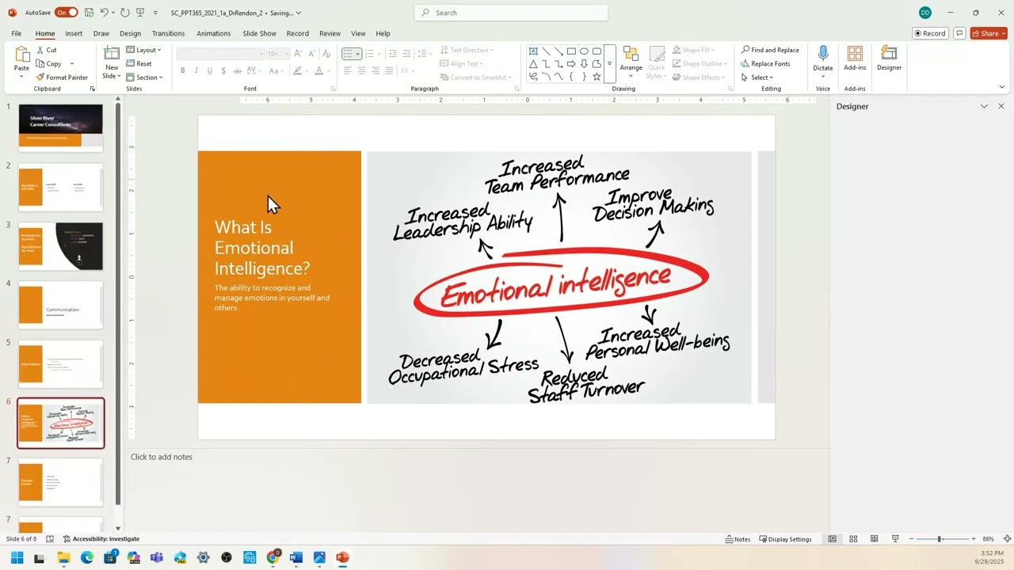Screen dimensions: 1014x570
Task: Open the Arrange tool
Action: pyautogui.click(x=631, y=62)
